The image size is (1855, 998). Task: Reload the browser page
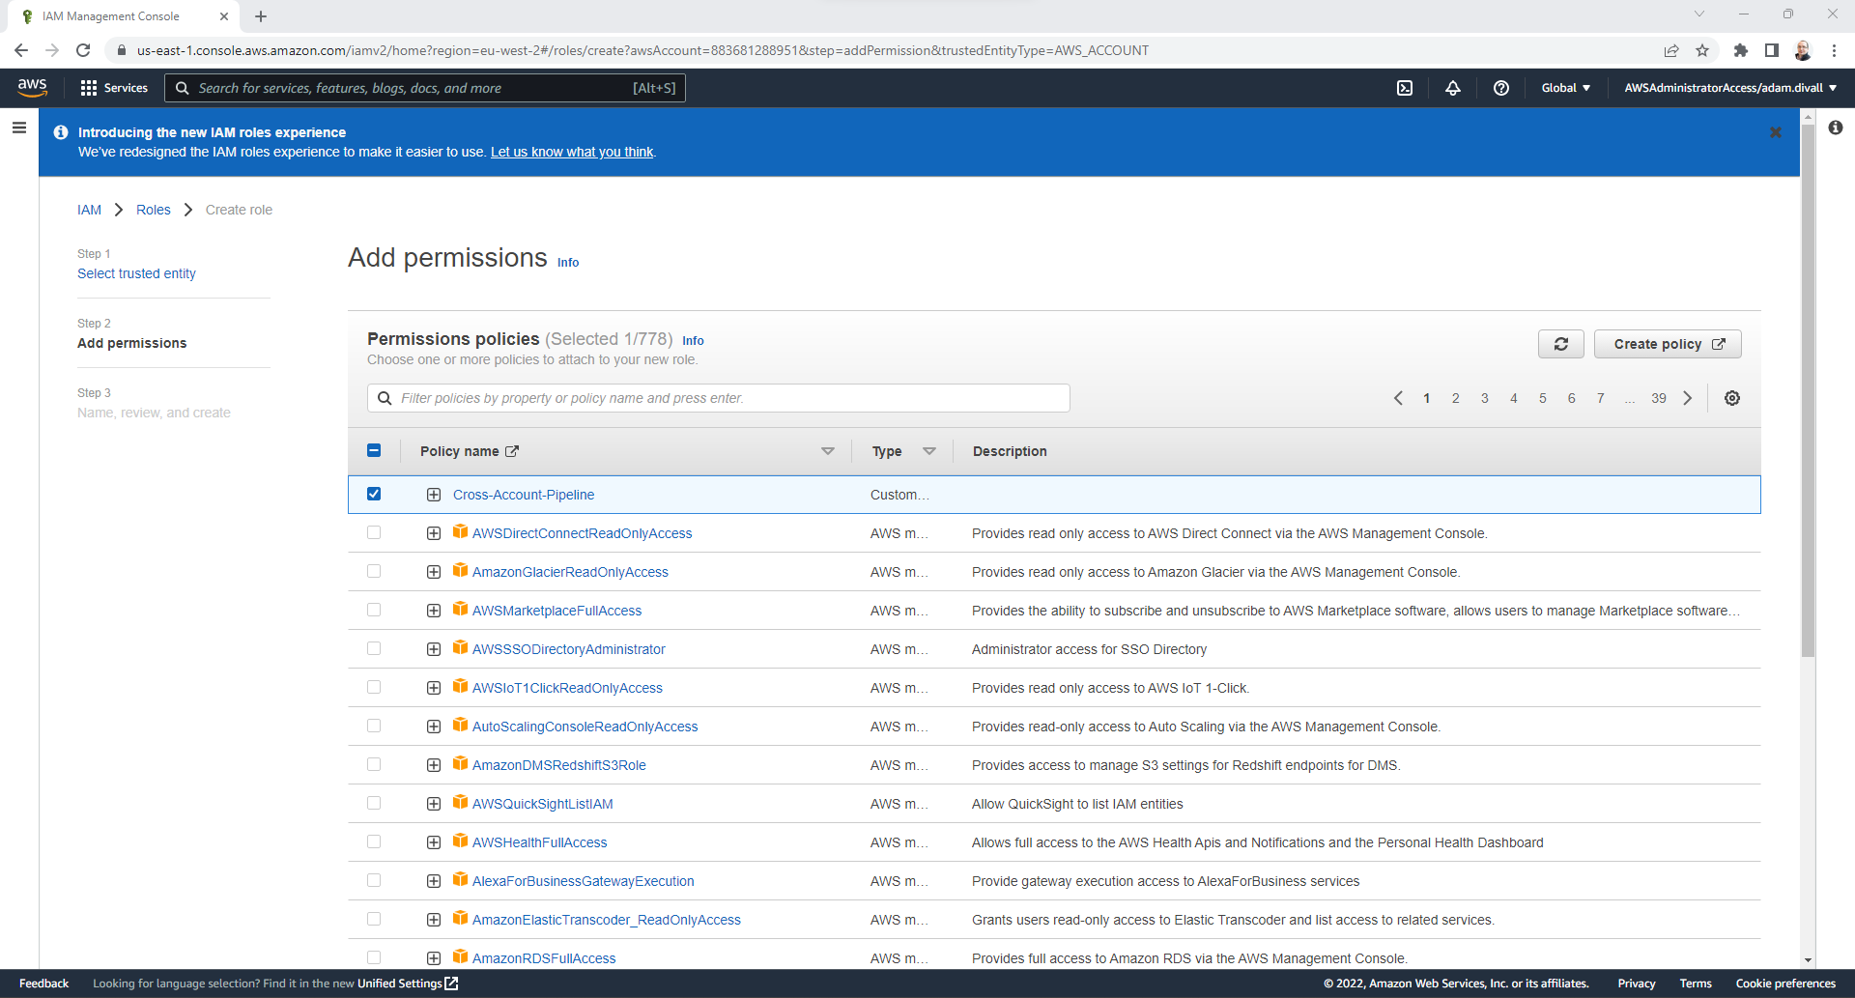84,50
